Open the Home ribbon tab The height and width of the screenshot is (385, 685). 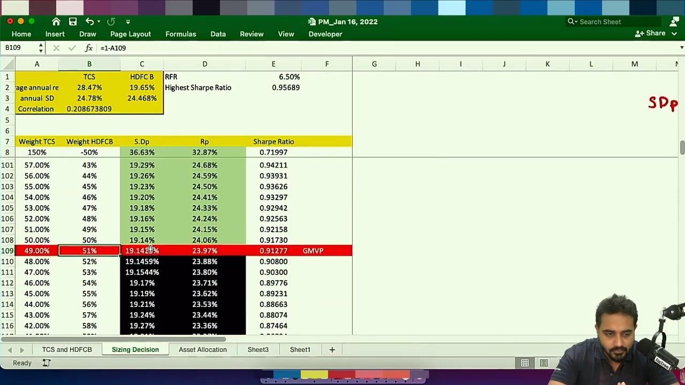pos(21,34)
